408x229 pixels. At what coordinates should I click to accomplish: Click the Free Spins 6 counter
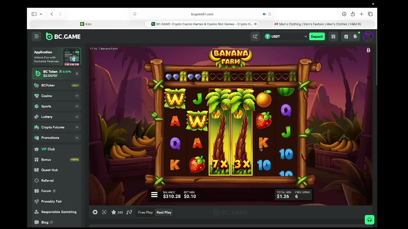pos(302,195)
